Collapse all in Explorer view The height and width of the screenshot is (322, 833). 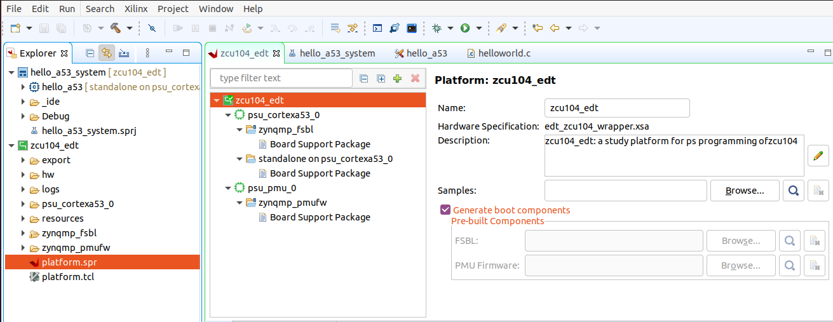(x=90, y=53)
